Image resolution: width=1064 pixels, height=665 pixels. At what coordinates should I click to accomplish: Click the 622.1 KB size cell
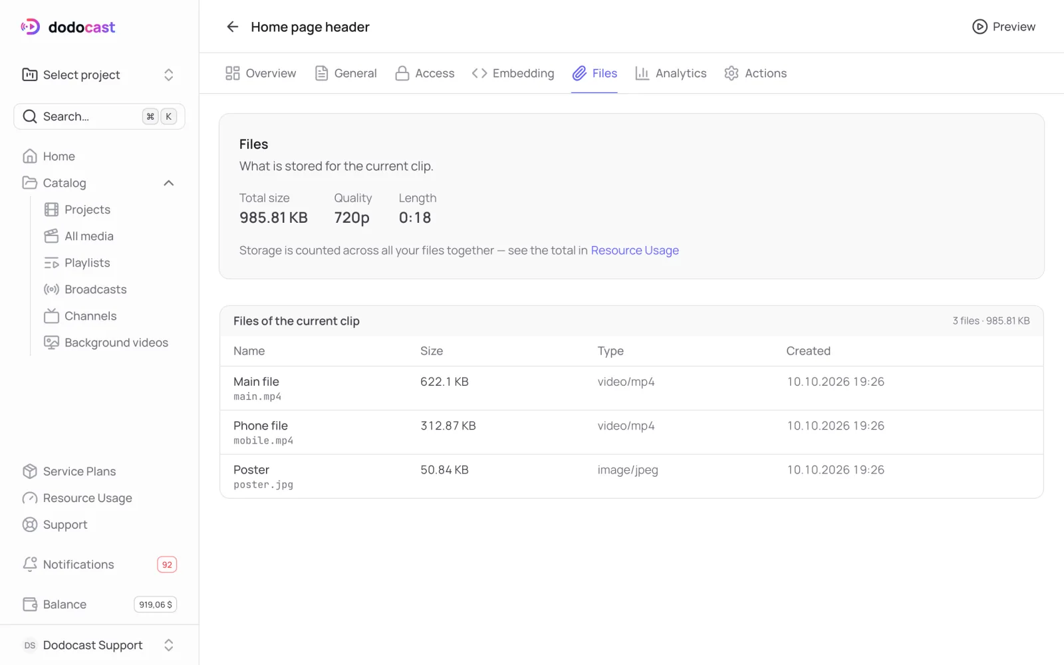444,382
